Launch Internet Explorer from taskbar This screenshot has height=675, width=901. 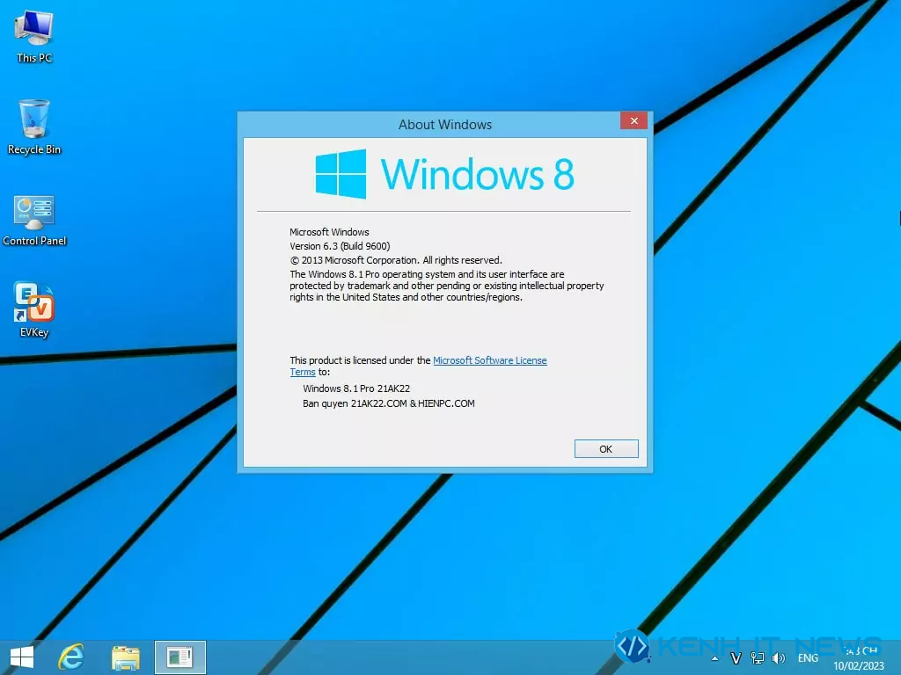click(x=71, y=657)
